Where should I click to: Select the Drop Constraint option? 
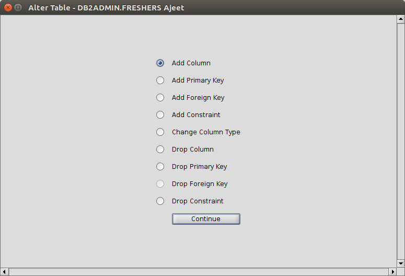click(160, 201)
